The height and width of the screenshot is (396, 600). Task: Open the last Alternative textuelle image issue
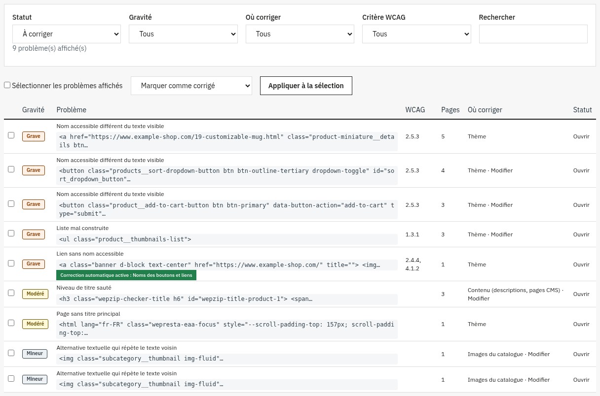(581, 380)
